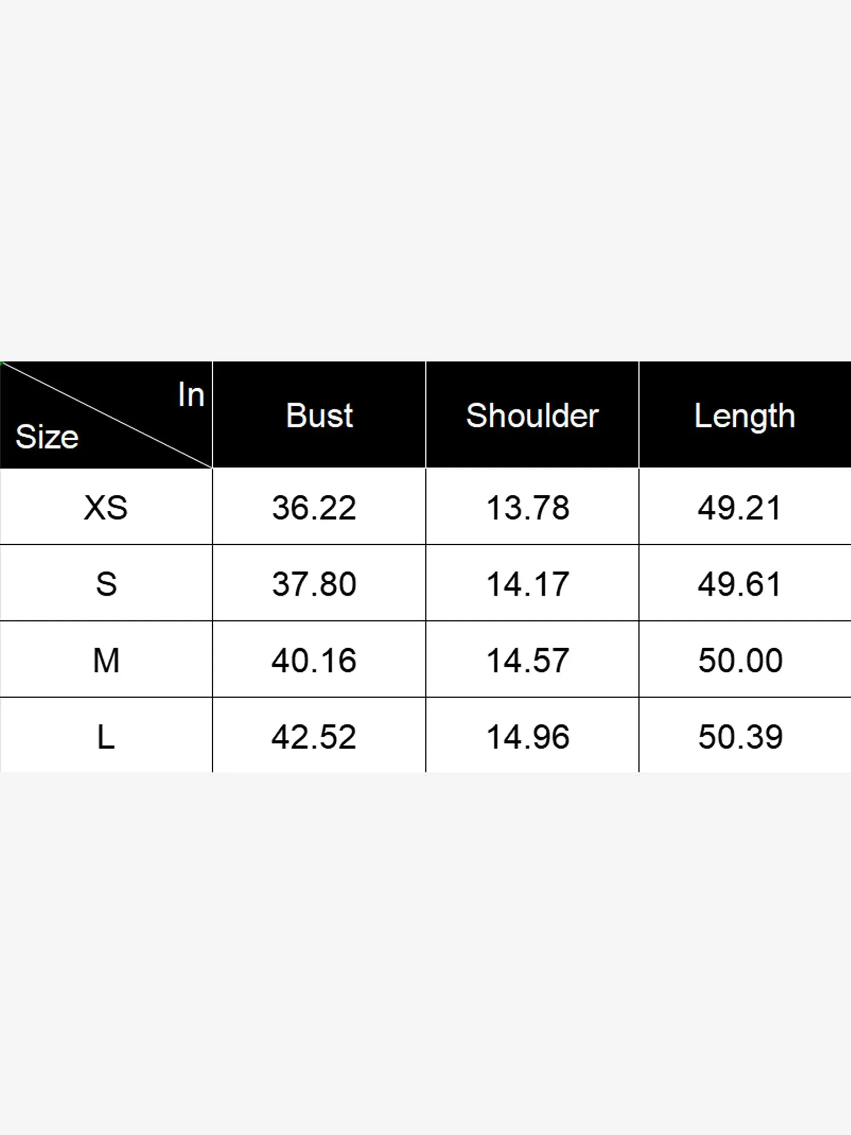This screenshot has height=1135, width=851.
Task: Select the L bust value 42.52
Action: pos(314,737)
